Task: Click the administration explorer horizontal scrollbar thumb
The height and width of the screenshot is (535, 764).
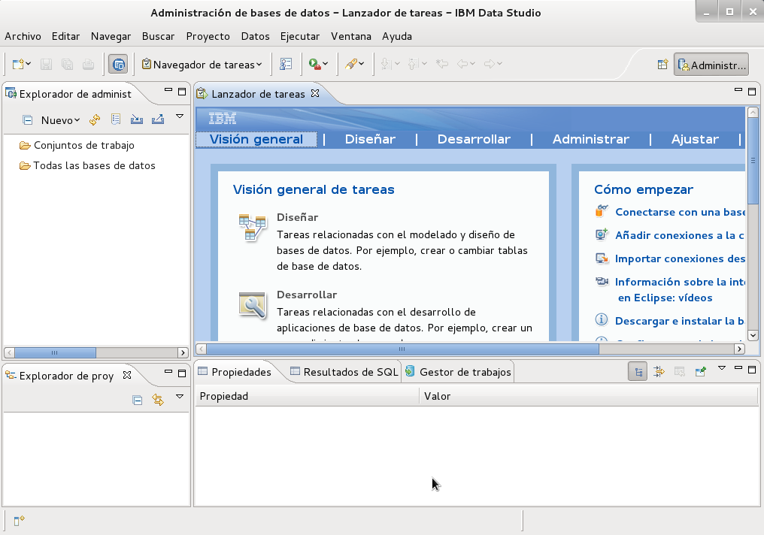Action: 55,352
